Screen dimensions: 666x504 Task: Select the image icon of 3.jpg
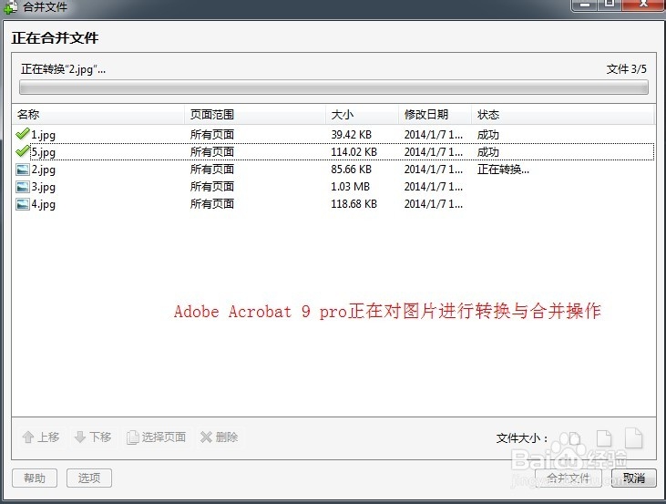point(22,187)
